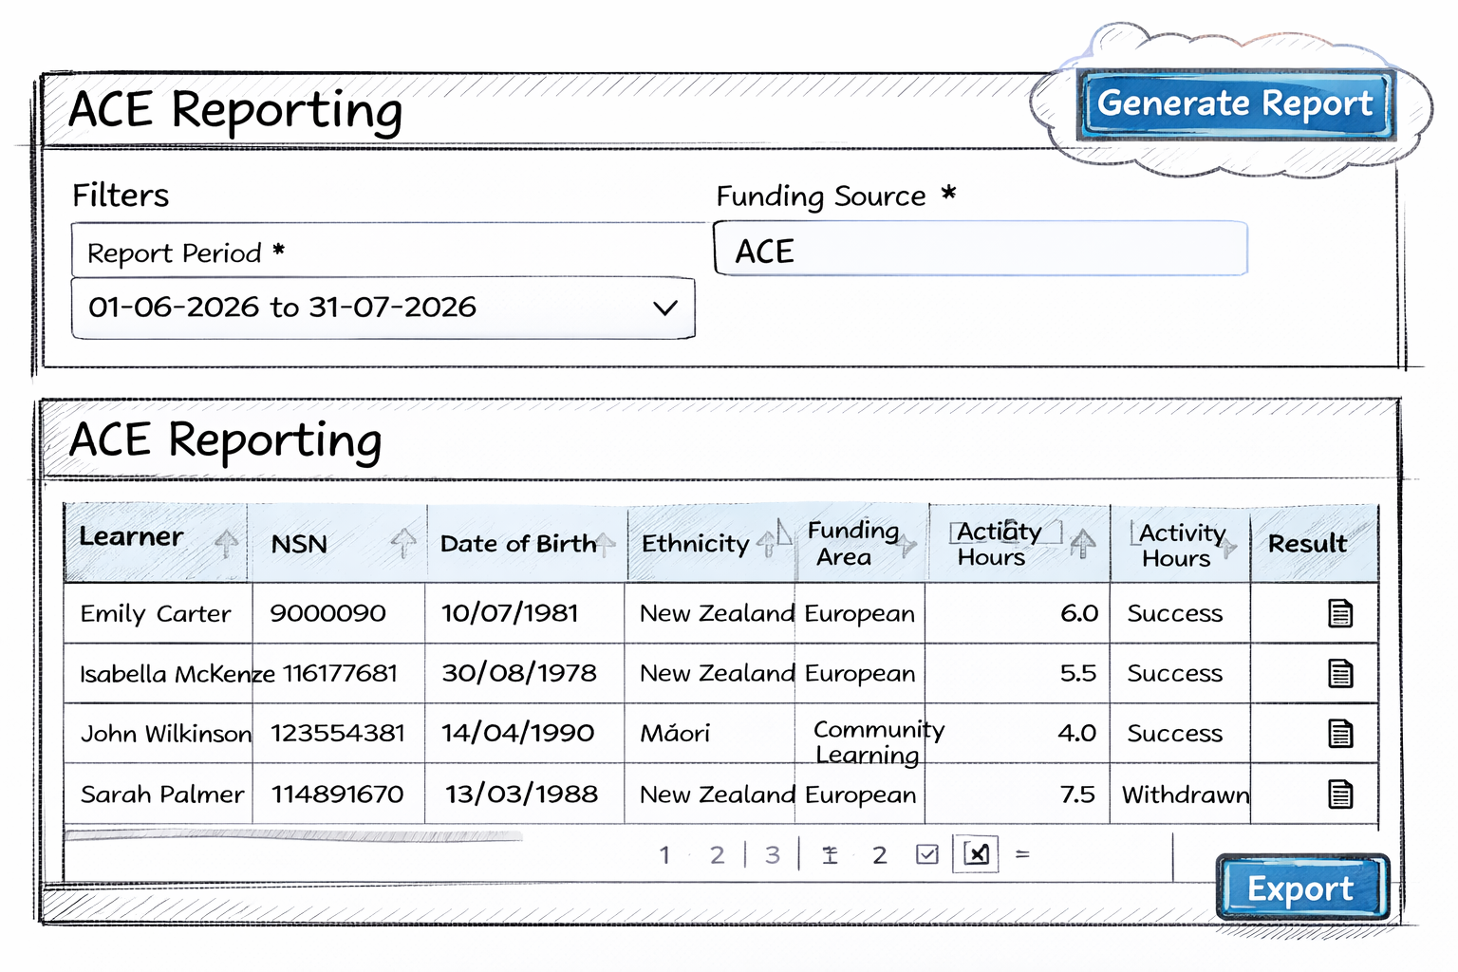
Task: Sort numeric hours column with 6.0 values
Action: [x=1082, y=544]
